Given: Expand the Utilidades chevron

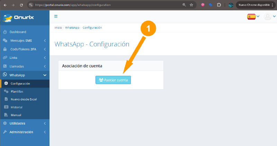Looking at the screenshot, I should click(x=45, y=124).
